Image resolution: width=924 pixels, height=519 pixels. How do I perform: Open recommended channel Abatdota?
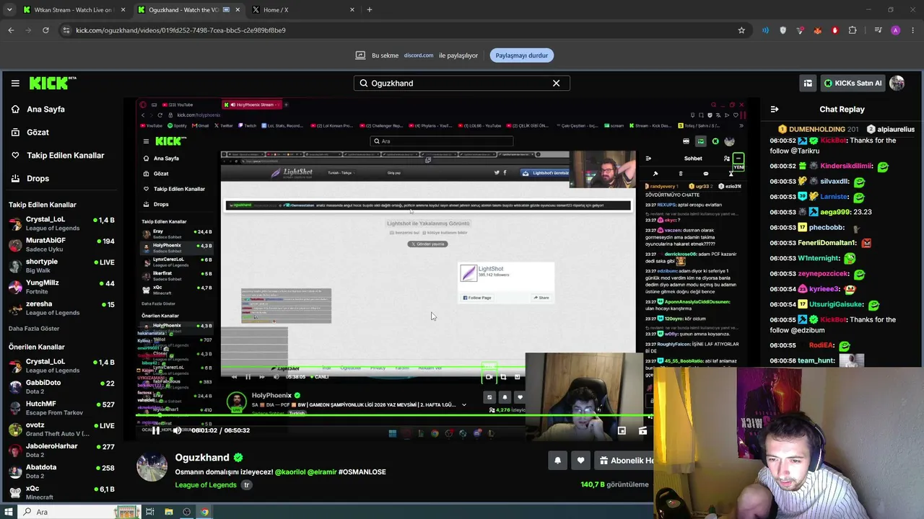click(x=61, y=471)
